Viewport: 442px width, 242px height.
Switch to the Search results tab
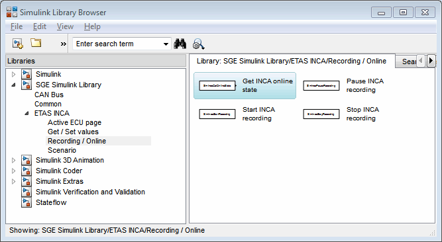[406, 61]
